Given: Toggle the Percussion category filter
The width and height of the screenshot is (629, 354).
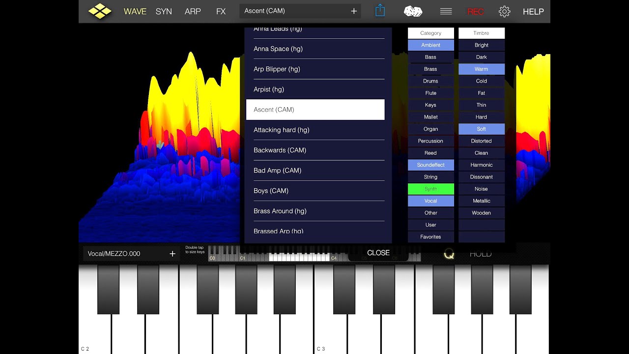Looking at the screenshot, I should tap(431, 141).
